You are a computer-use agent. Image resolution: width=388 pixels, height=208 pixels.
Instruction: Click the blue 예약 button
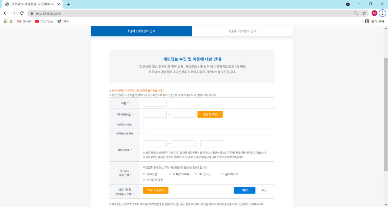point(245,190)
